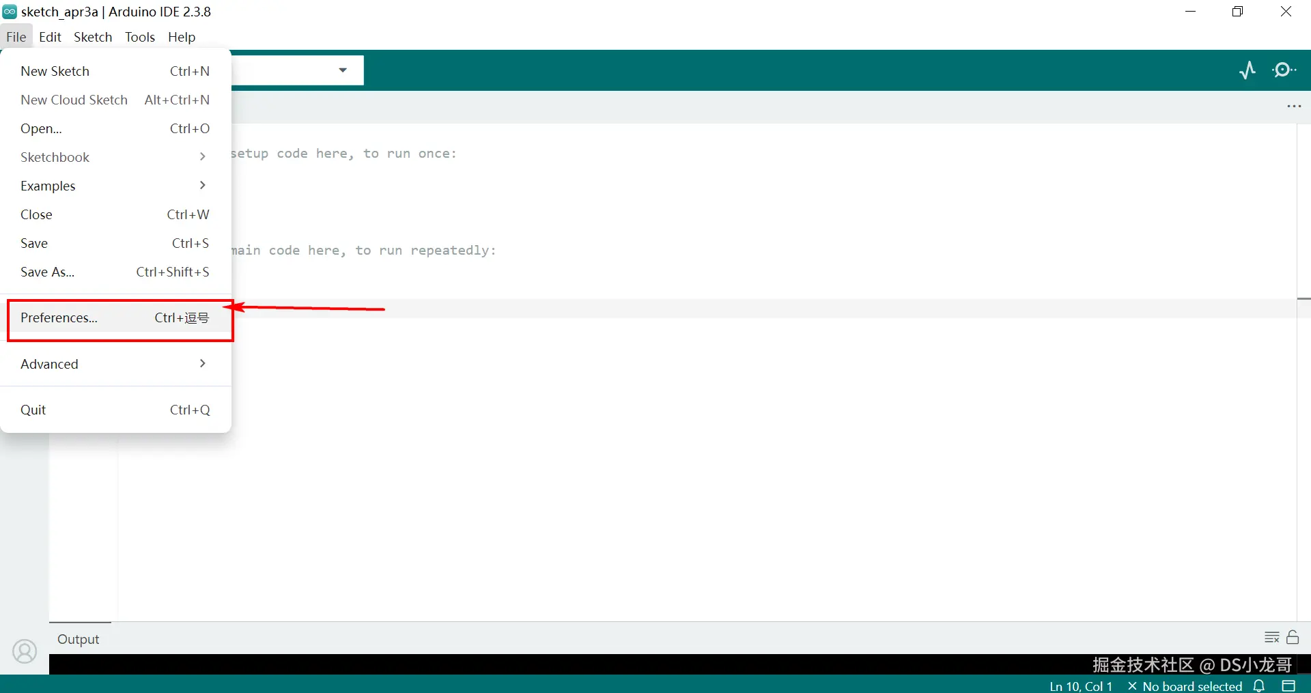Viewport: 1311px width, 693px height.
Task: Open the board selector dropdown arrow
Action: point(343,70)
